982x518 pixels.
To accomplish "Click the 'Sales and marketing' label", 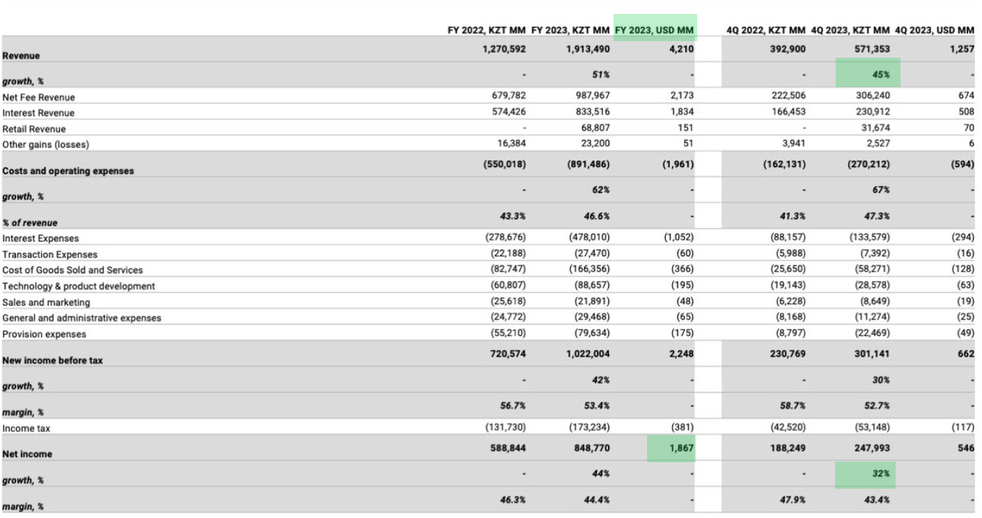I will click(46, 302).
